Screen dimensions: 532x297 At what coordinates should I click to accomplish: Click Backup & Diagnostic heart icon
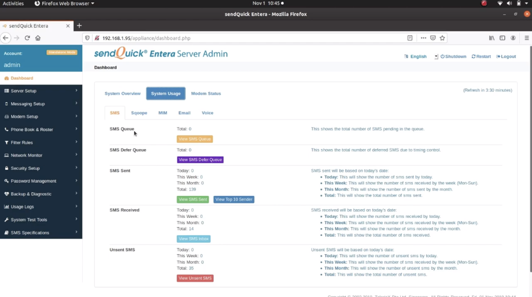pyautogui.click(x=6, y=194)
